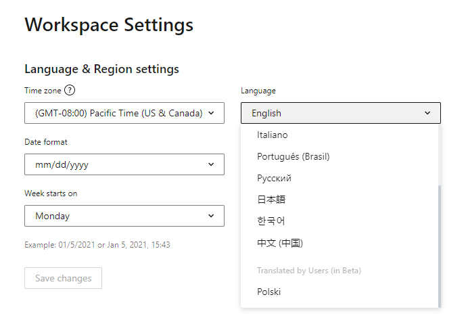The image size is (468, 320).
Task: Click the chevron arrow in Week starts on field
Action: tap(212, 216)
